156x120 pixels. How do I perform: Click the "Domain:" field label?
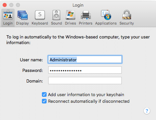(x=35, y=81)
